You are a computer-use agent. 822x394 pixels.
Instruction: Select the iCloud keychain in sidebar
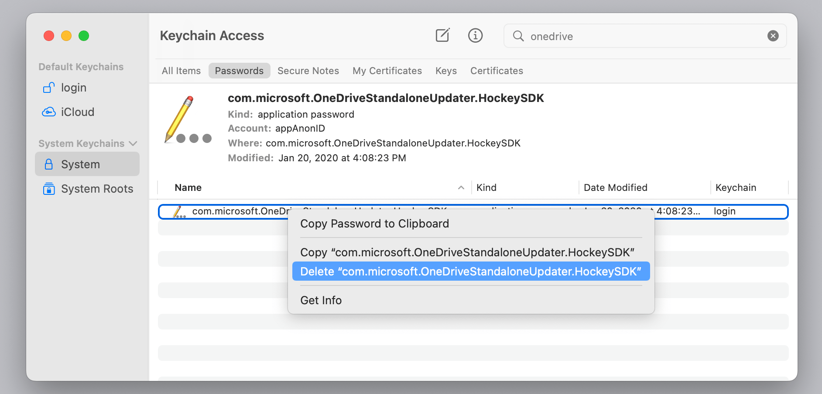pyautogui.click(x=87, y=112)
